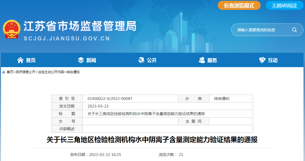
Task: Click the stacked layers icon beside 新闻
Action: [x=81, y=60]
